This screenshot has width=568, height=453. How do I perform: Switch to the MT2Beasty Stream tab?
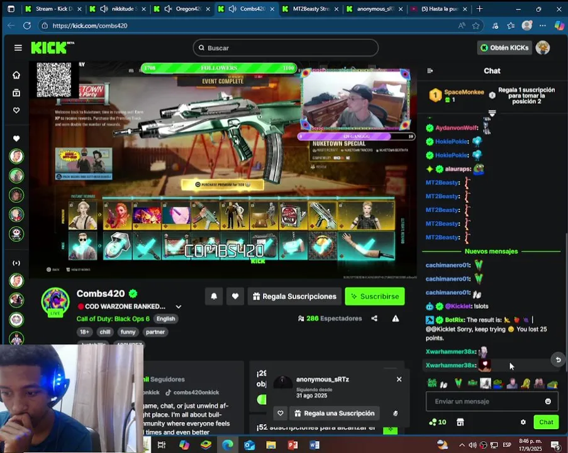(x=311, y=9)
